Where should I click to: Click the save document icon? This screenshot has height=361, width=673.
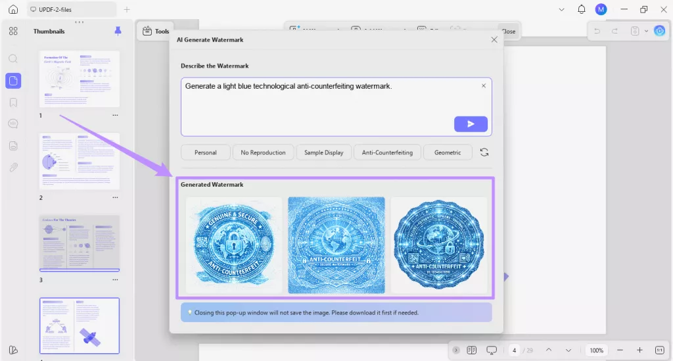coord(635,31)
